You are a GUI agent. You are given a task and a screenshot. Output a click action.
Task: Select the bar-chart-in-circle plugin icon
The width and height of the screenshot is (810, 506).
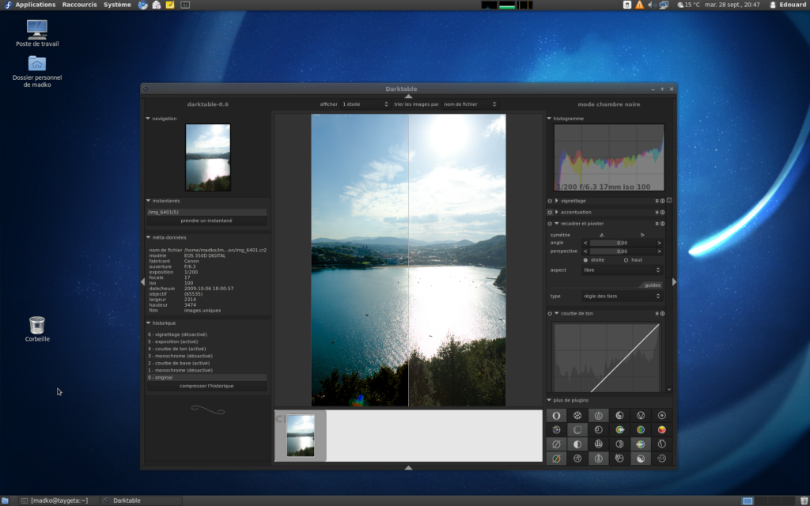pos(598,444)
